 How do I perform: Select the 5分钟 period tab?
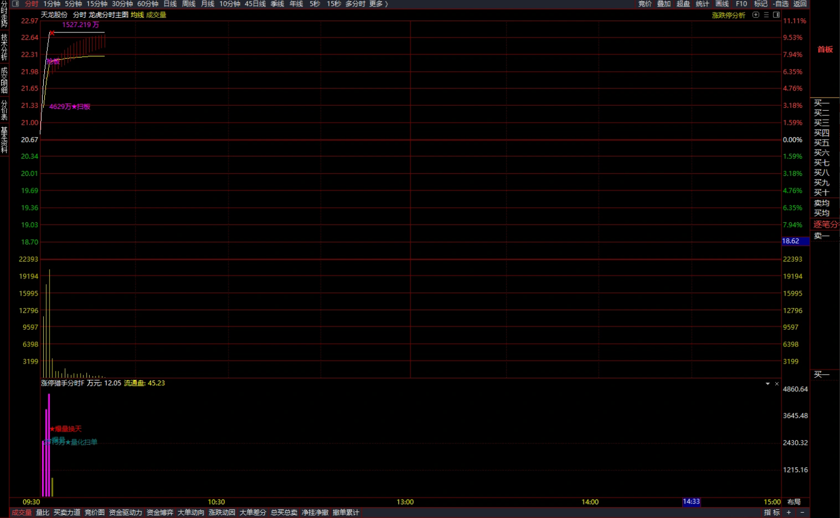[x=73, y=4]
